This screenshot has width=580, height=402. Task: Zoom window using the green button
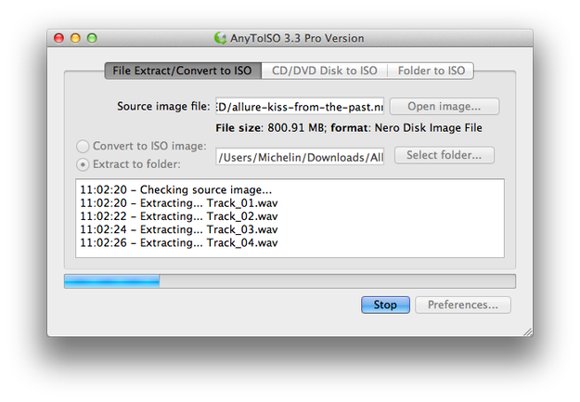(x=92, y=38)
